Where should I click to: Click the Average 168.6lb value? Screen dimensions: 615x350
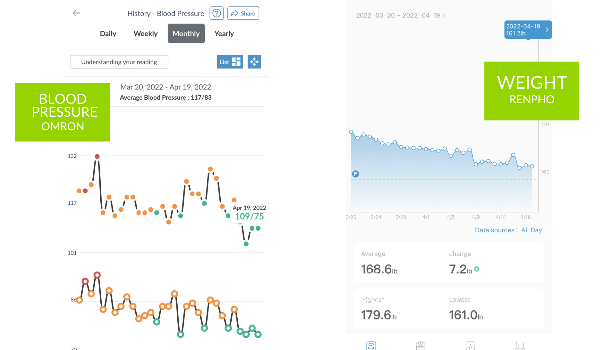379,269
